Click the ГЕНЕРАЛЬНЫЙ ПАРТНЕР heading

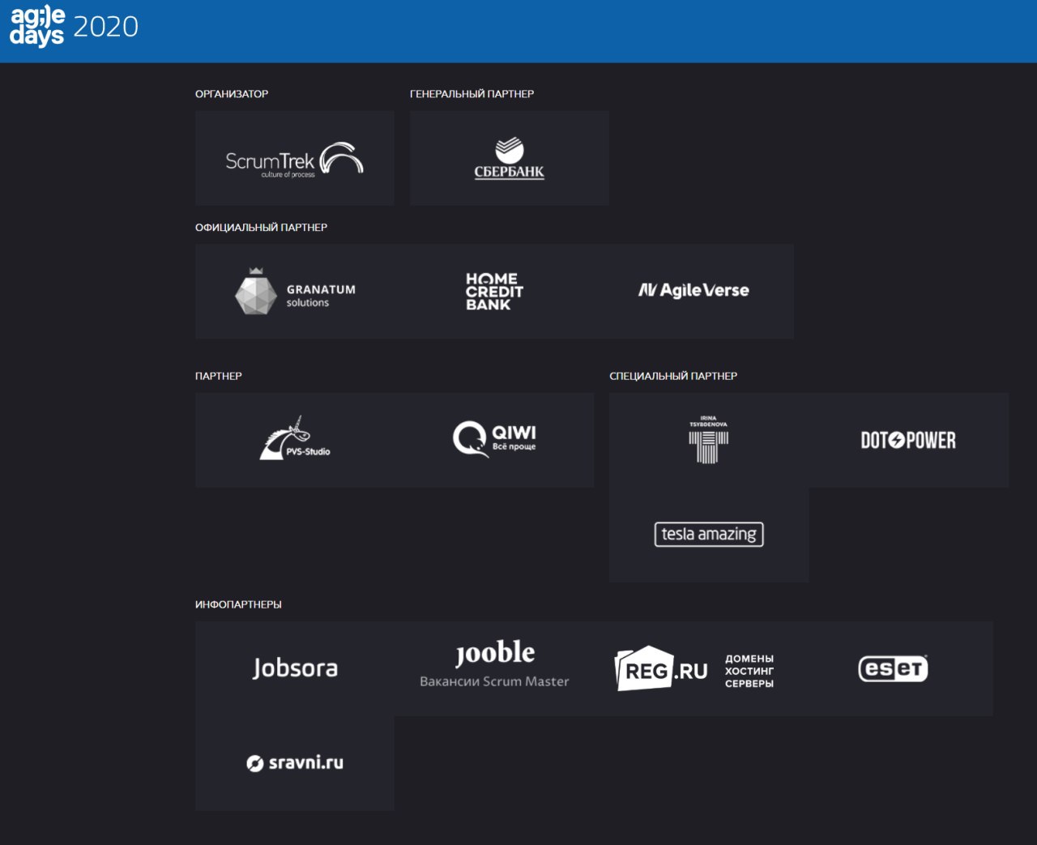pyautogui.click(x=472, y=94)
